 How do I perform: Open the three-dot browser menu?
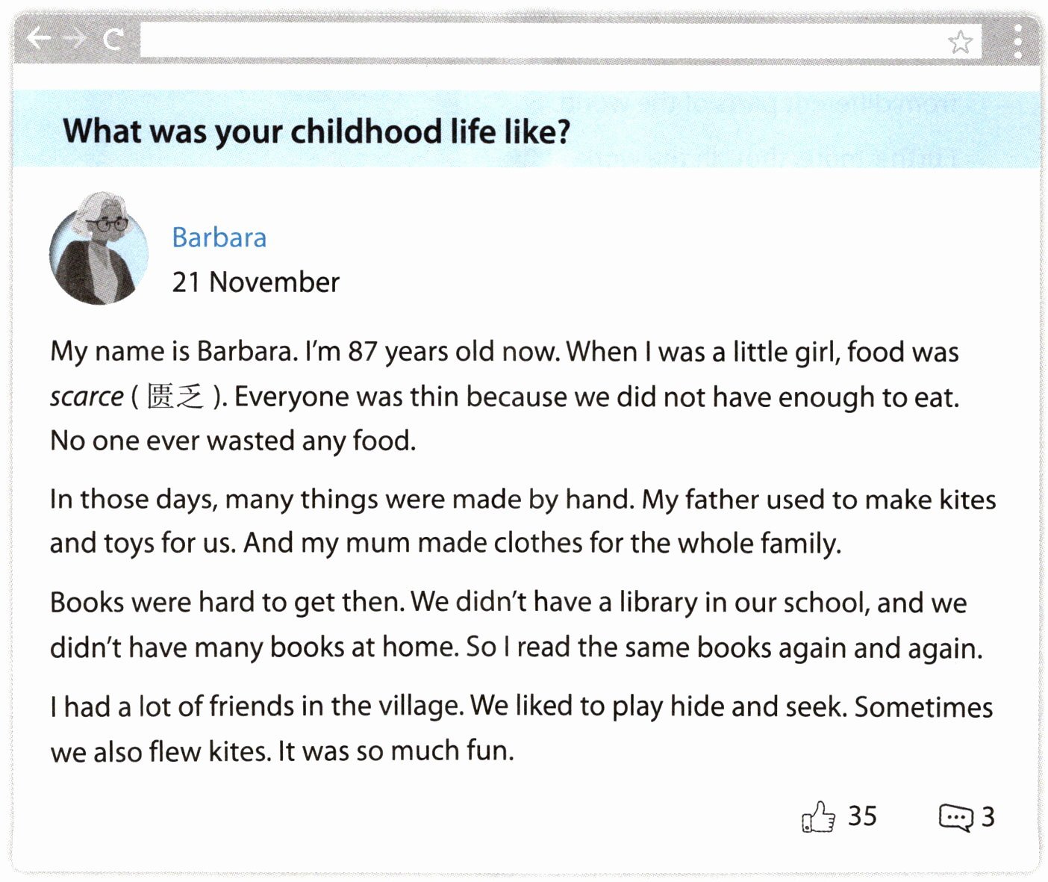tap(1018, 42)
